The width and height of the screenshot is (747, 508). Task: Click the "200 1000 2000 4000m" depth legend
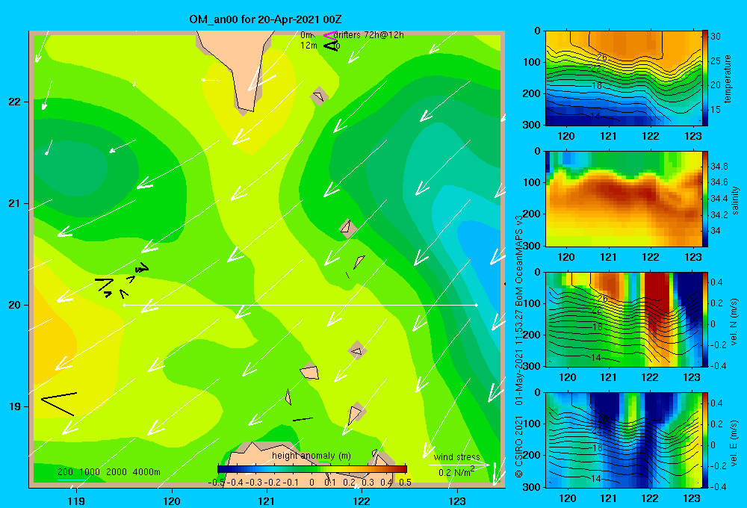tap(108, 472)
